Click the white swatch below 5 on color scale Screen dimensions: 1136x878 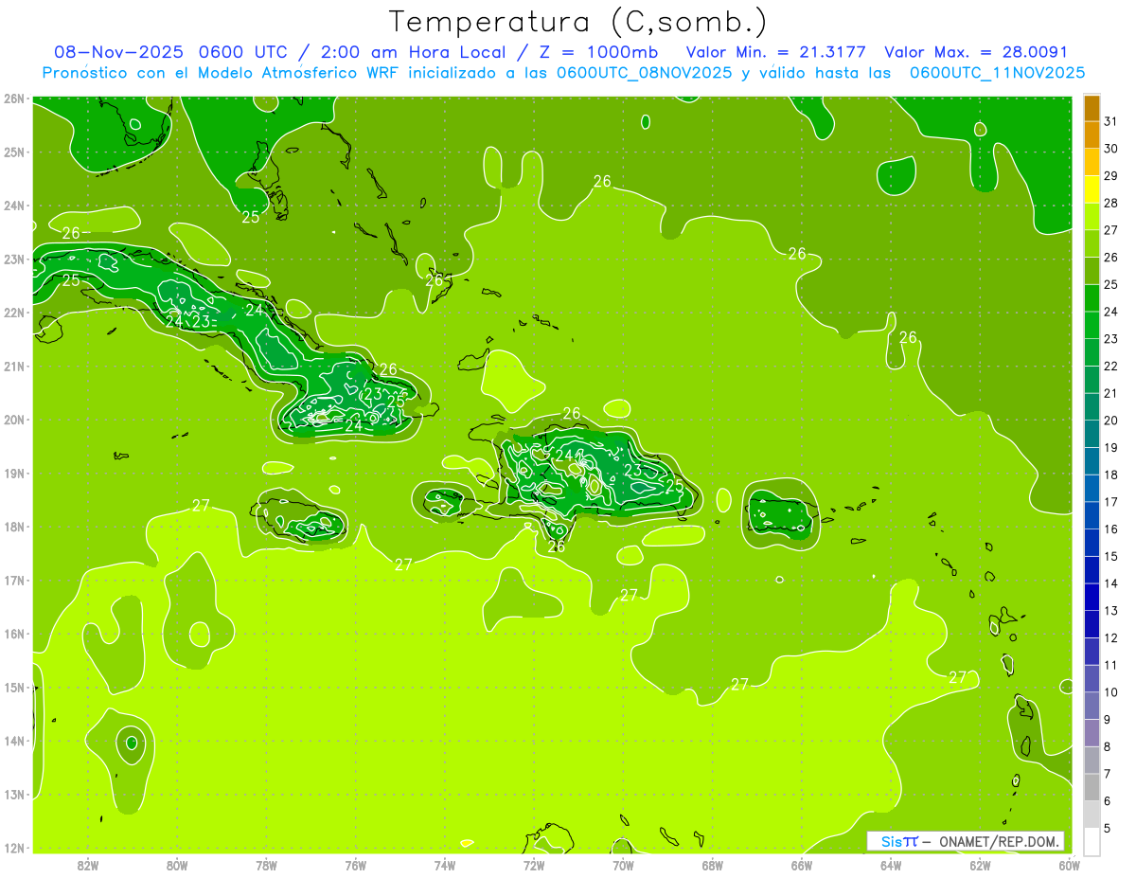1092,841
